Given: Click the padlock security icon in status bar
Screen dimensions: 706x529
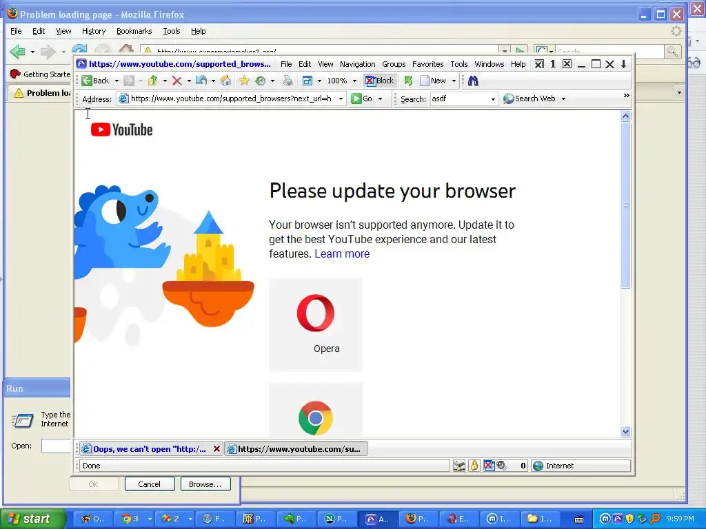Looking at the screenshot, I should [474, 466].
